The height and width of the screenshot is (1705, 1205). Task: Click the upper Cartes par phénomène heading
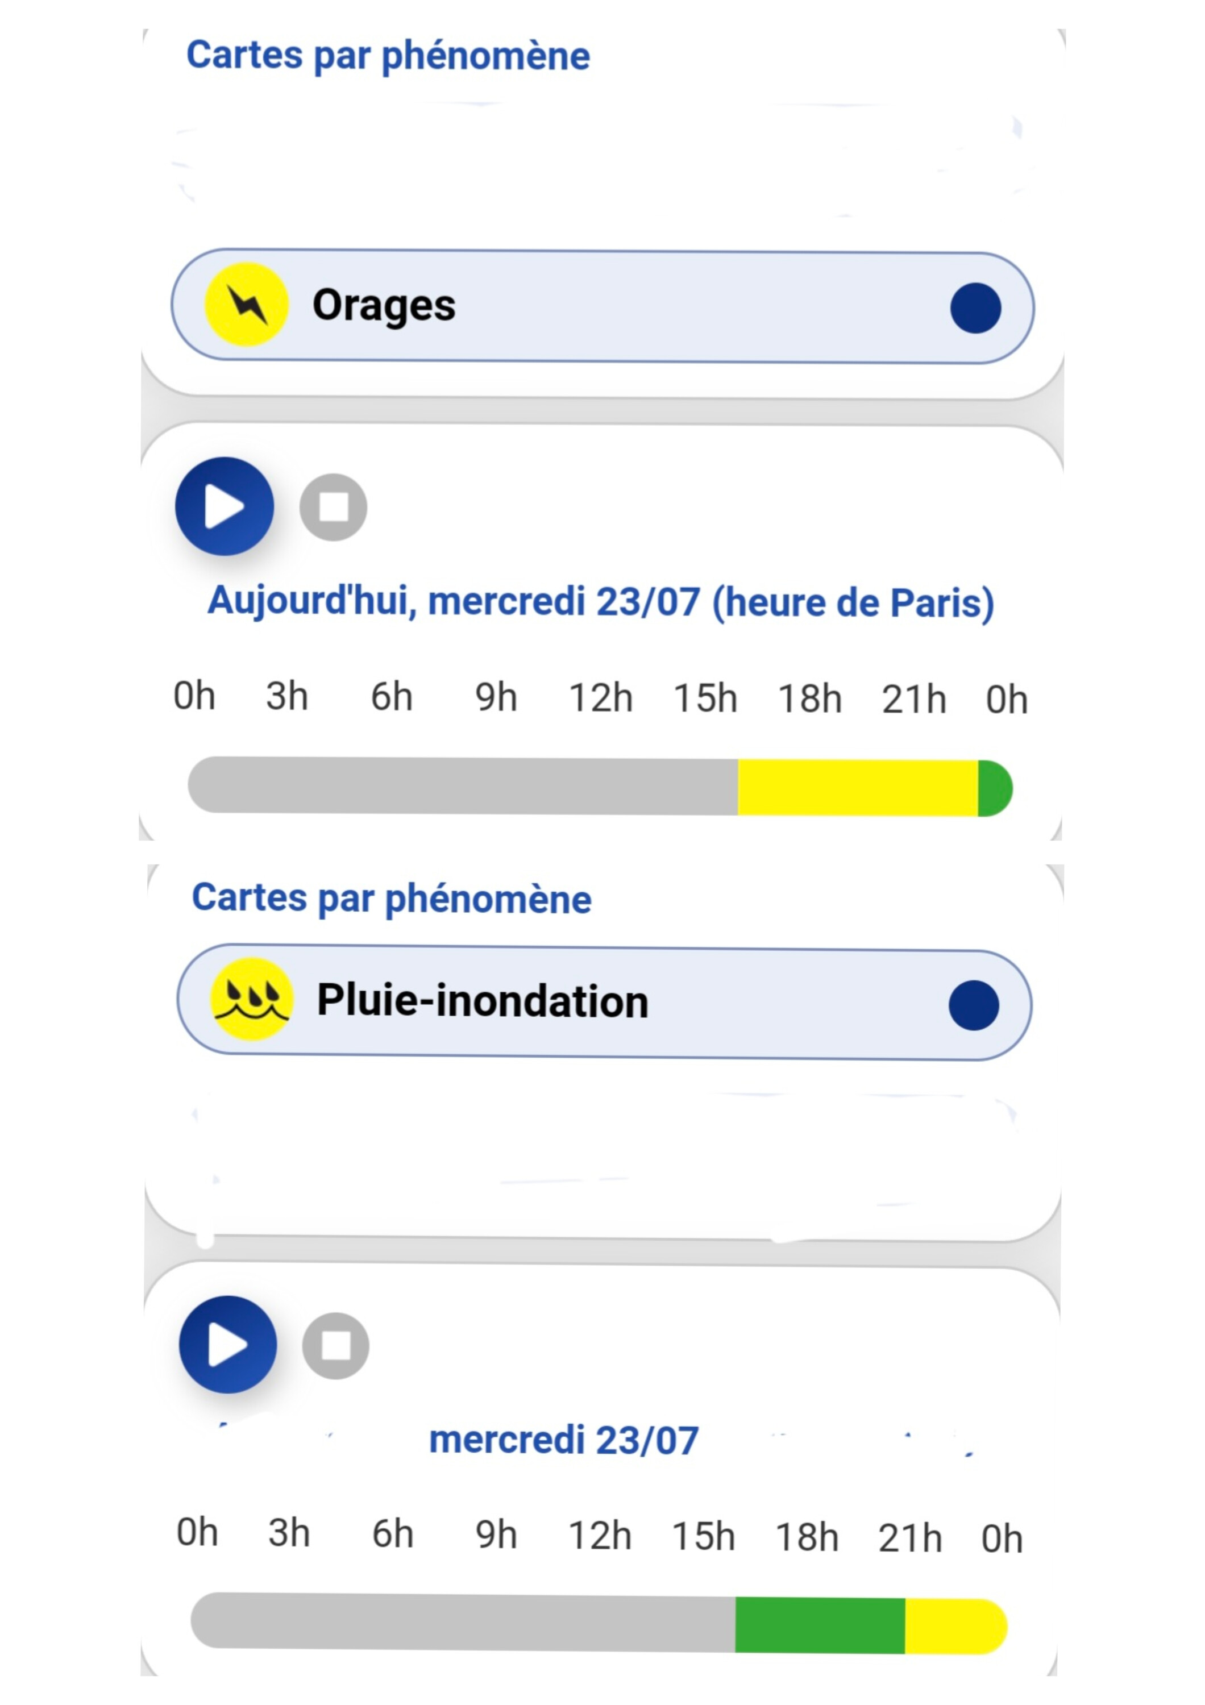pos(388,56)
